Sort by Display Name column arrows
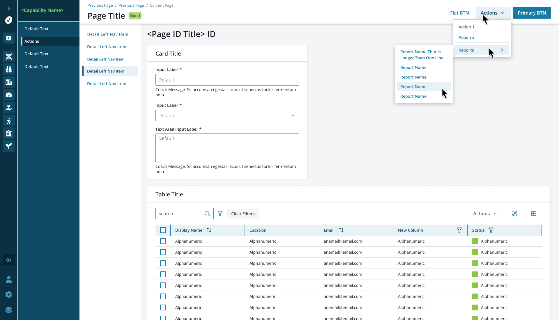This screenshot has width=559, height=320. pos(209,230)
